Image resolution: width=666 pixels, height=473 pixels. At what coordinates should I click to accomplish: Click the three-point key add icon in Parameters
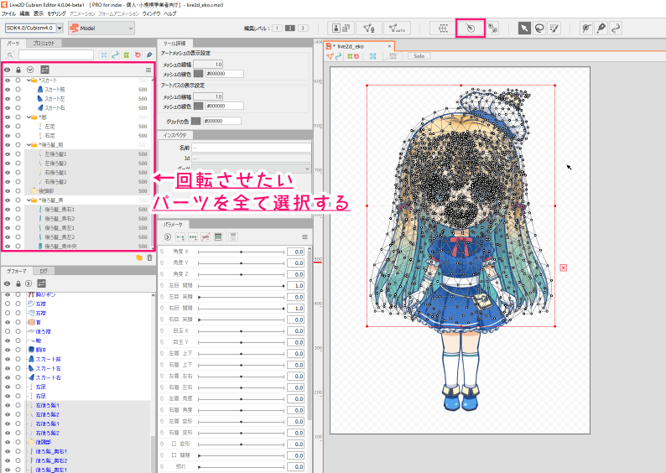click(193, 237)
